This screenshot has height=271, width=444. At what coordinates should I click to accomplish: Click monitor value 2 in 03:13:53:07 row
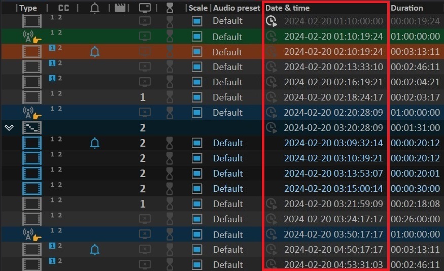click(x=143, y=174)
